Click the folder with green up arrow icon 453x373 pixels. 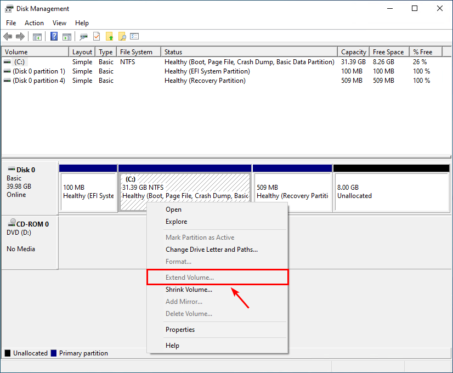tap(110, 36)
